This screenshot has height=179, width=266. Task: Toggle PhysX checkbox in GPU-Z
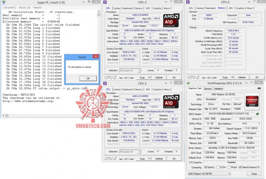pyautogui.click(x=229, y=167)
